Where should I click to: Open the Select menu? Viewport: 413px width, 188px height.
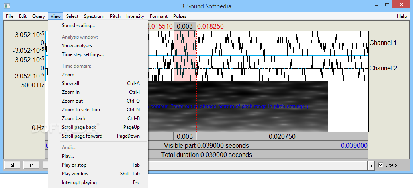coord(72,16)
